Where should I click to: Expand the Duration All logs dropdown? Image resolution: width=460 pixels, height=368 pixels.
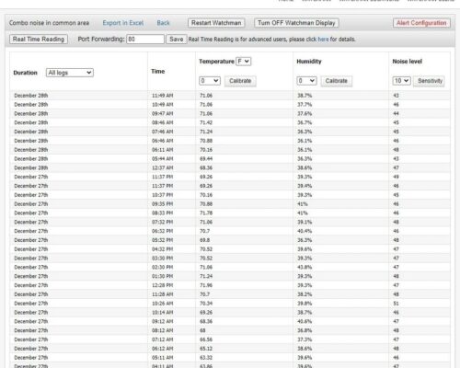click(x=70, y=73)
